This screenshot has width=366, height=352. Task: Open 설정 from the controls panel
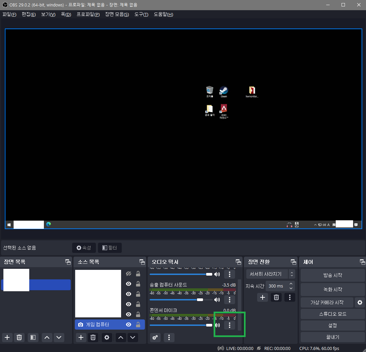pos(333,326)
